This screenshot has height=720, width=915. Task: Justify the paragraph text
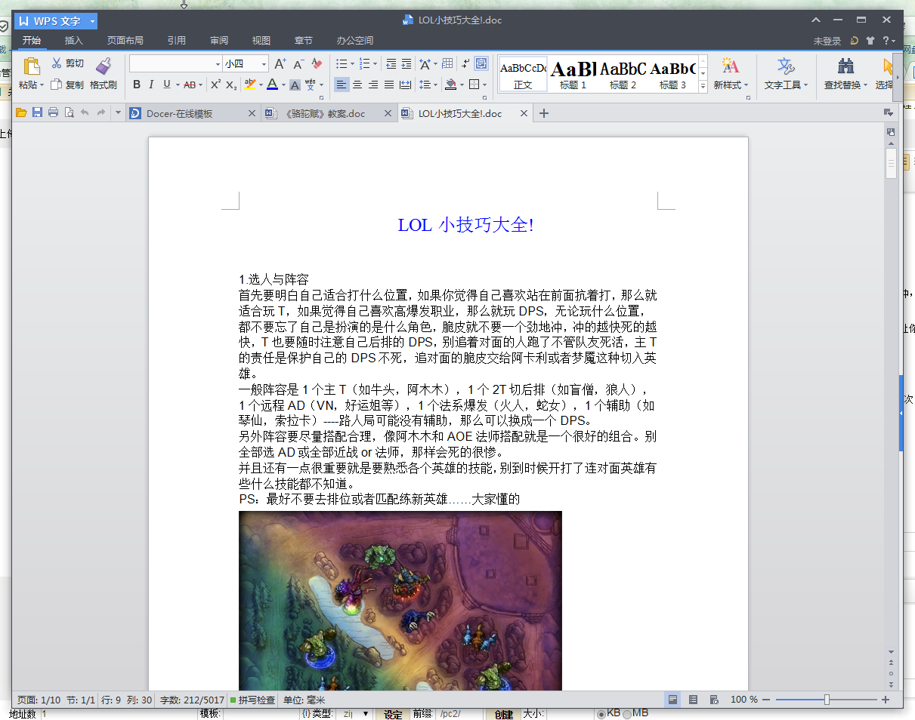click(x=389, y=85)
